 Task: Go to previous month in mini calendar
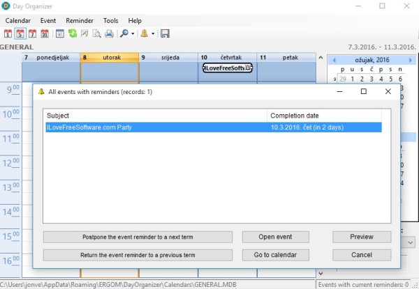click(x=334, y=60)
